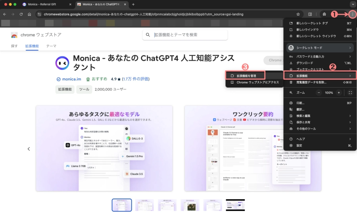This screenshot has height=216, width=357.
Task: Click the three-dot Chrome menu button
Action: [352, 14]
